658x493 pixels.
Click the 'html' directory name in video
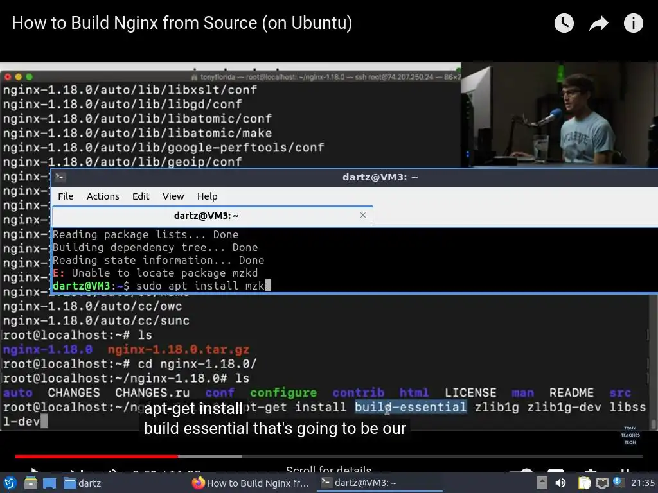(414, 393)
